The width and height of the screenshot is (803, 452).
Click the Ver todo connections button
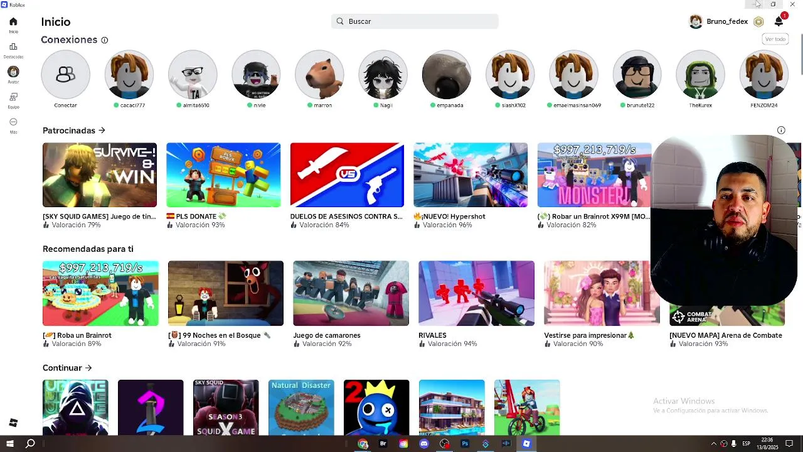pos(775,39)
